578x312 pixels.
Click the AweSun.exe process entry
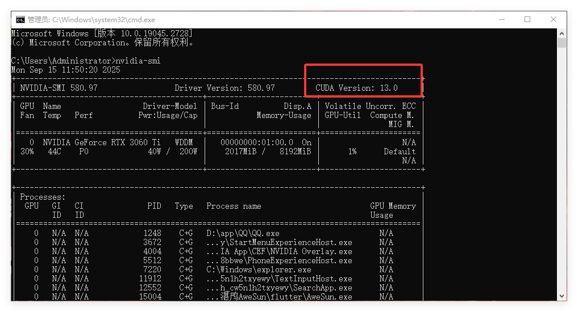pos(280,297)
